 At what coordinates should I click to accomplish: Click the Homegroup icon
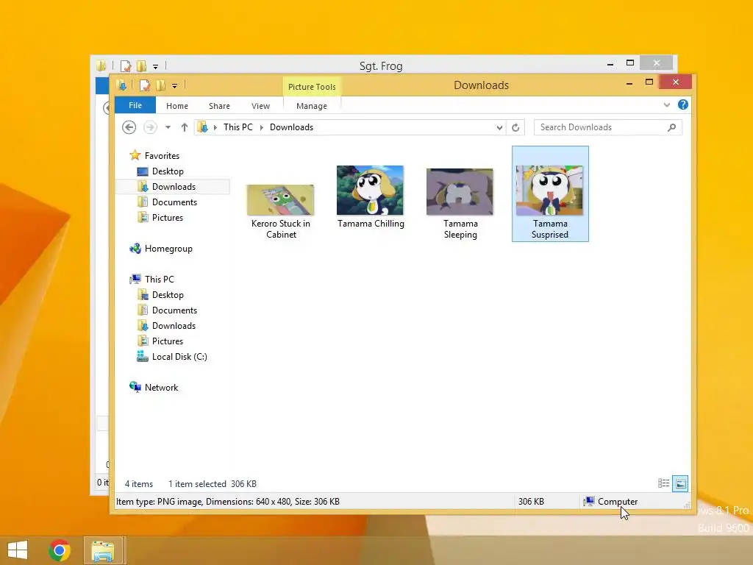point(135,249)
